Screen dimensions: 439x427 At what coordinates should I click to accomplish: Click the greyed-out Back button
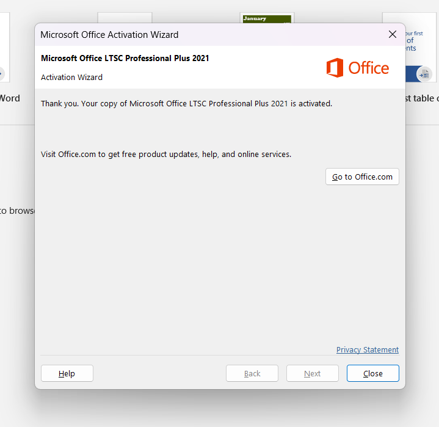click(x=252, y=373)
